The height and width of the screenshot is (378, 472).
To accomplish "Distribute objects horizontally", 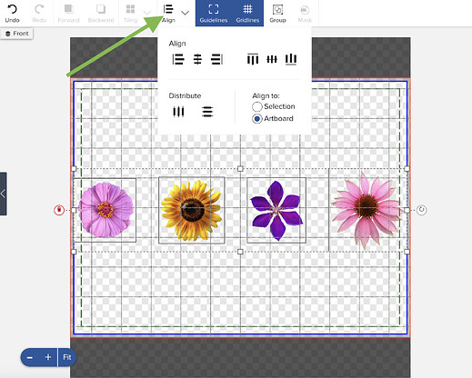I will coord(178,112).
